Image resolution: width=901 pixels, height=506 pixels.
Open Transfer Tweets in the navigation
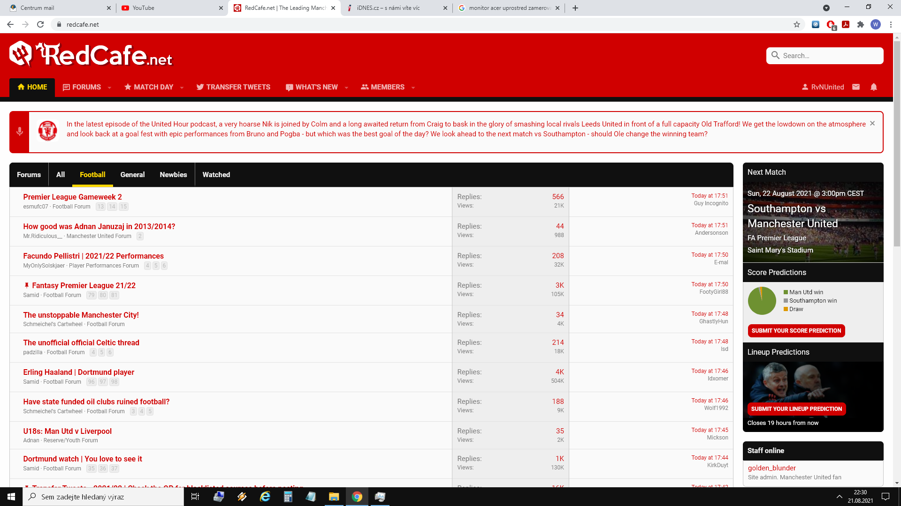[x=233, y=87]
